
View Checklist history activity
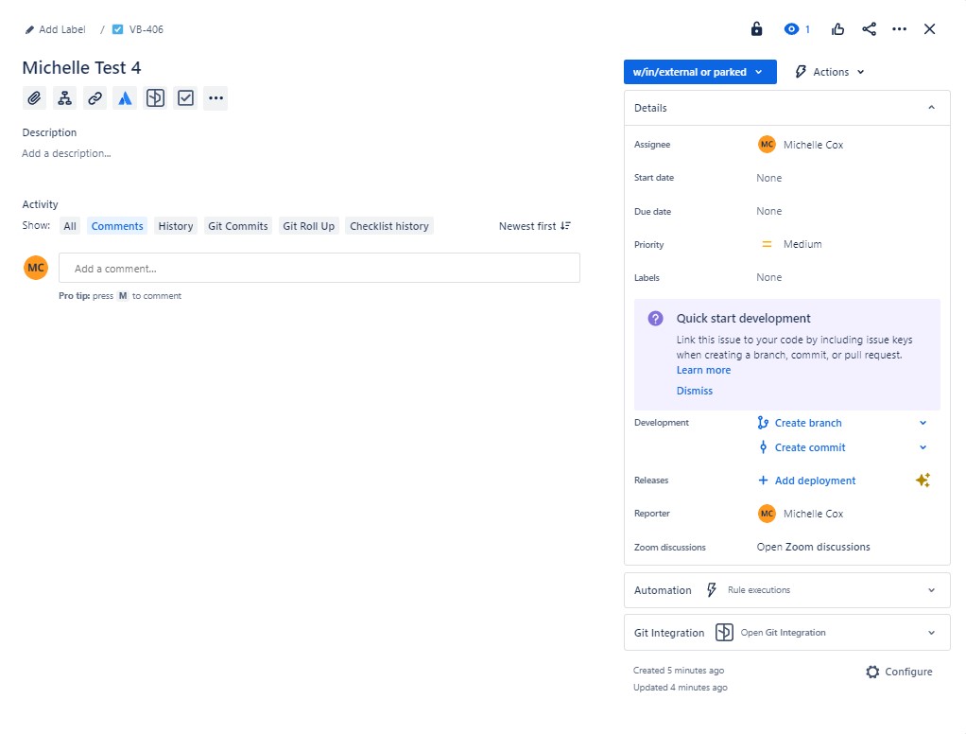(x=389, y=226)
